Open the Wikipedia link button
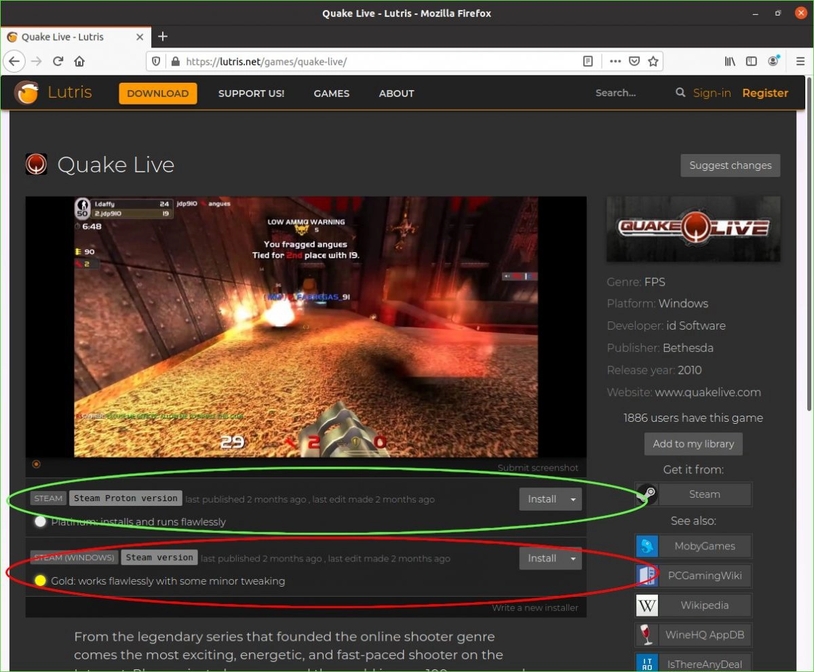 point(705,606)
